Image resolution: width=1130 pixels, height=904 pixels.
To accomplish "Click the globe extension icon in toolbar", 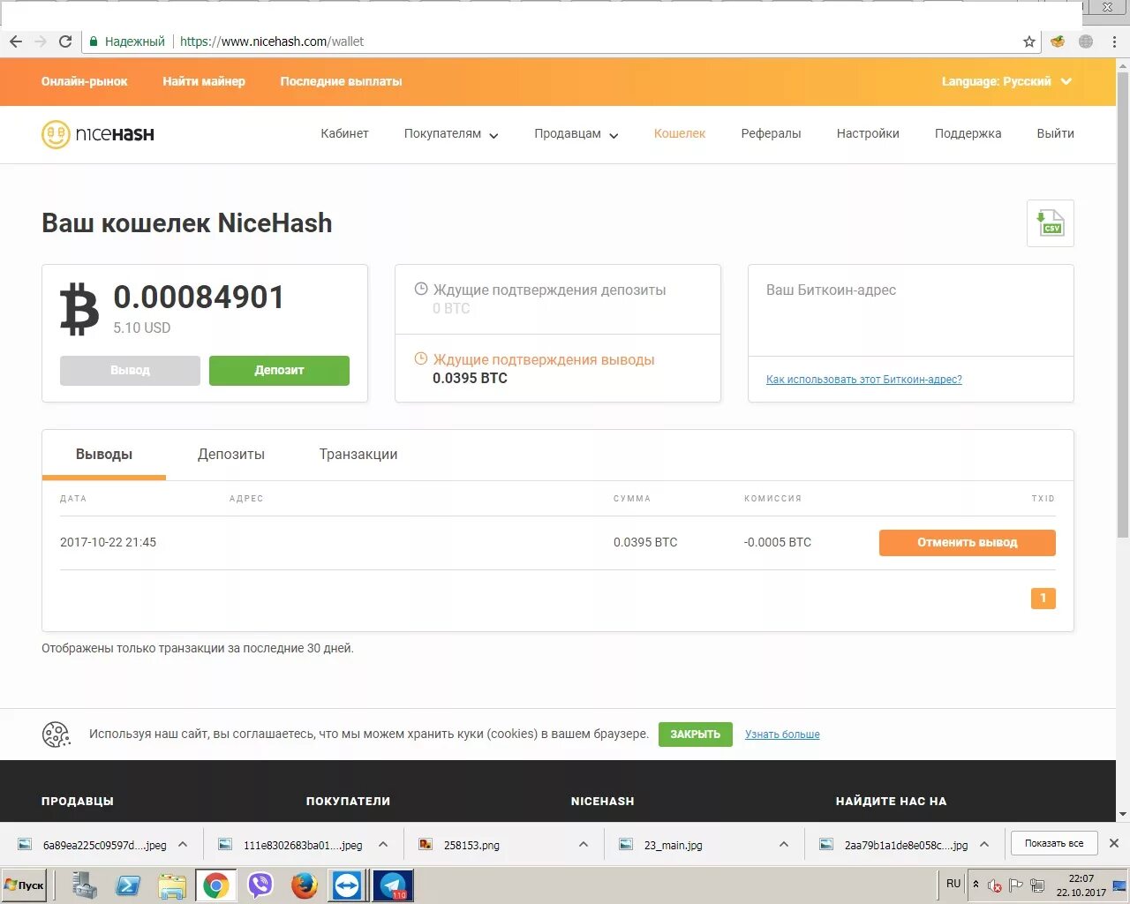I will click(1086, 41).
